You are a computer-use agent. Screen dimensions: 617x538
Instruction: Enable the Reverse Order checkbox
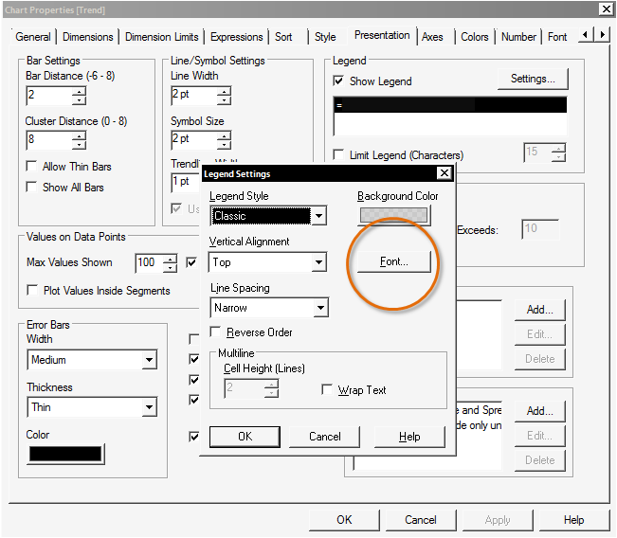pyautogui.click(x=215, y=332)
